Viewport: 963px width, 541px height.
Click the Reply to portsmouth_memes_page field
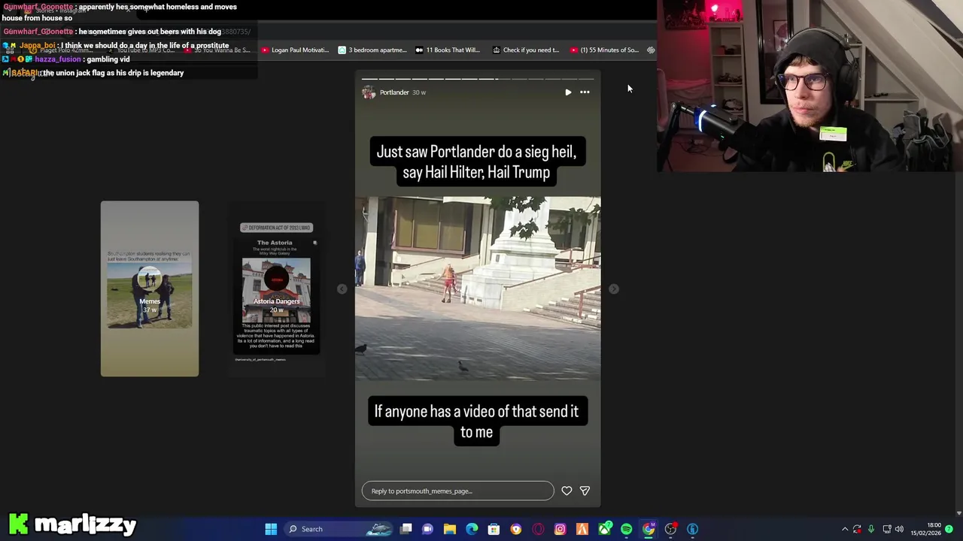[457, 491]
